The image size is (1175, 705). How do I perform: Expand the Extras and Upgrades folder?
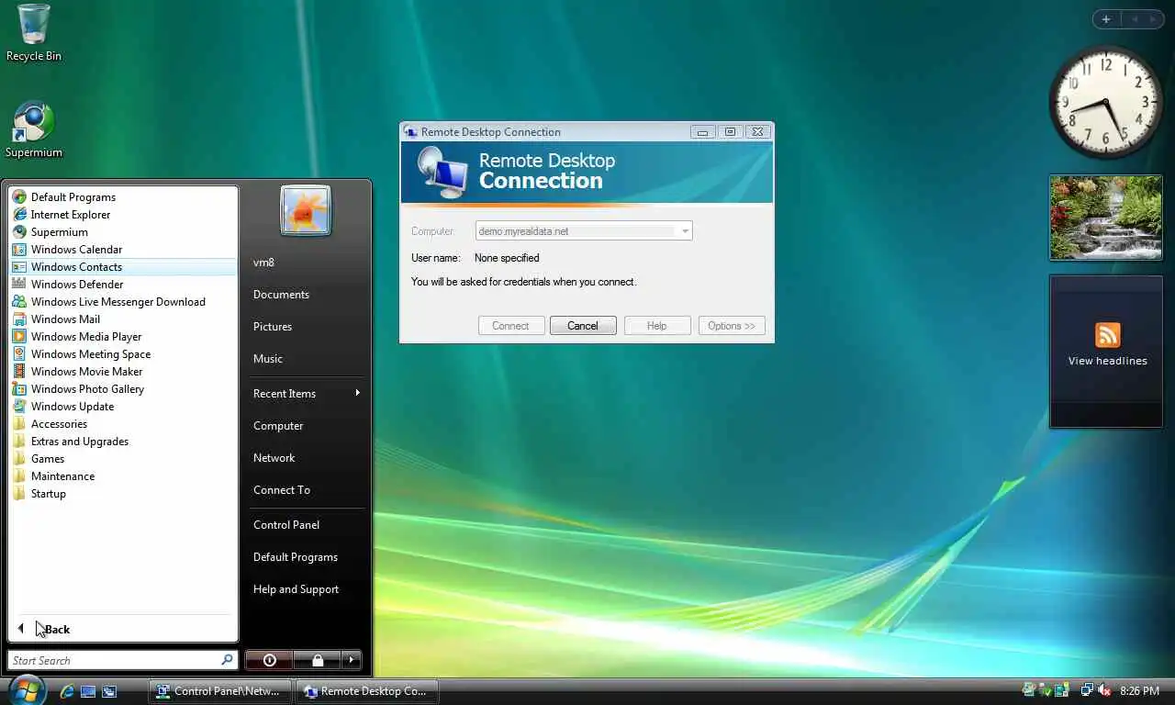[123, 442]
